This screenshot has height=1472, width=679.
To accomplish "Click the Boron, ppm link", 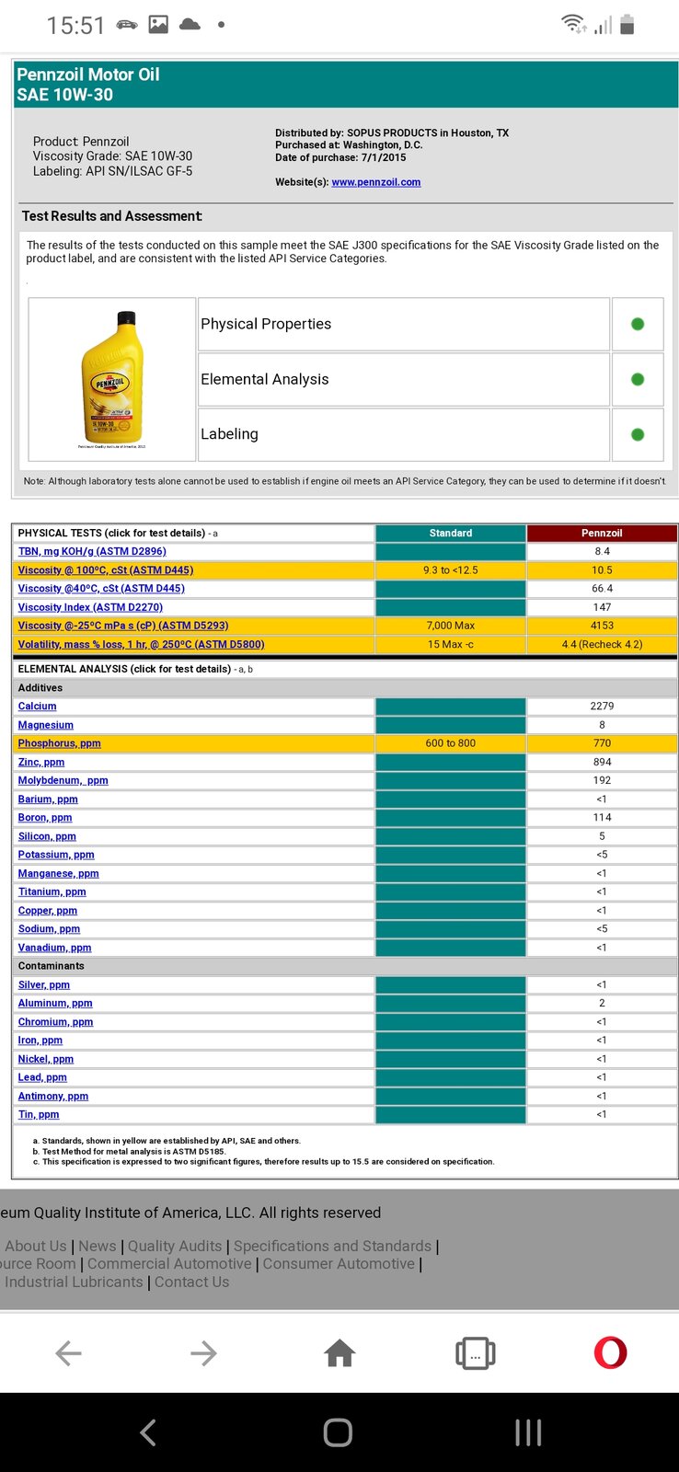I will 45,817.
